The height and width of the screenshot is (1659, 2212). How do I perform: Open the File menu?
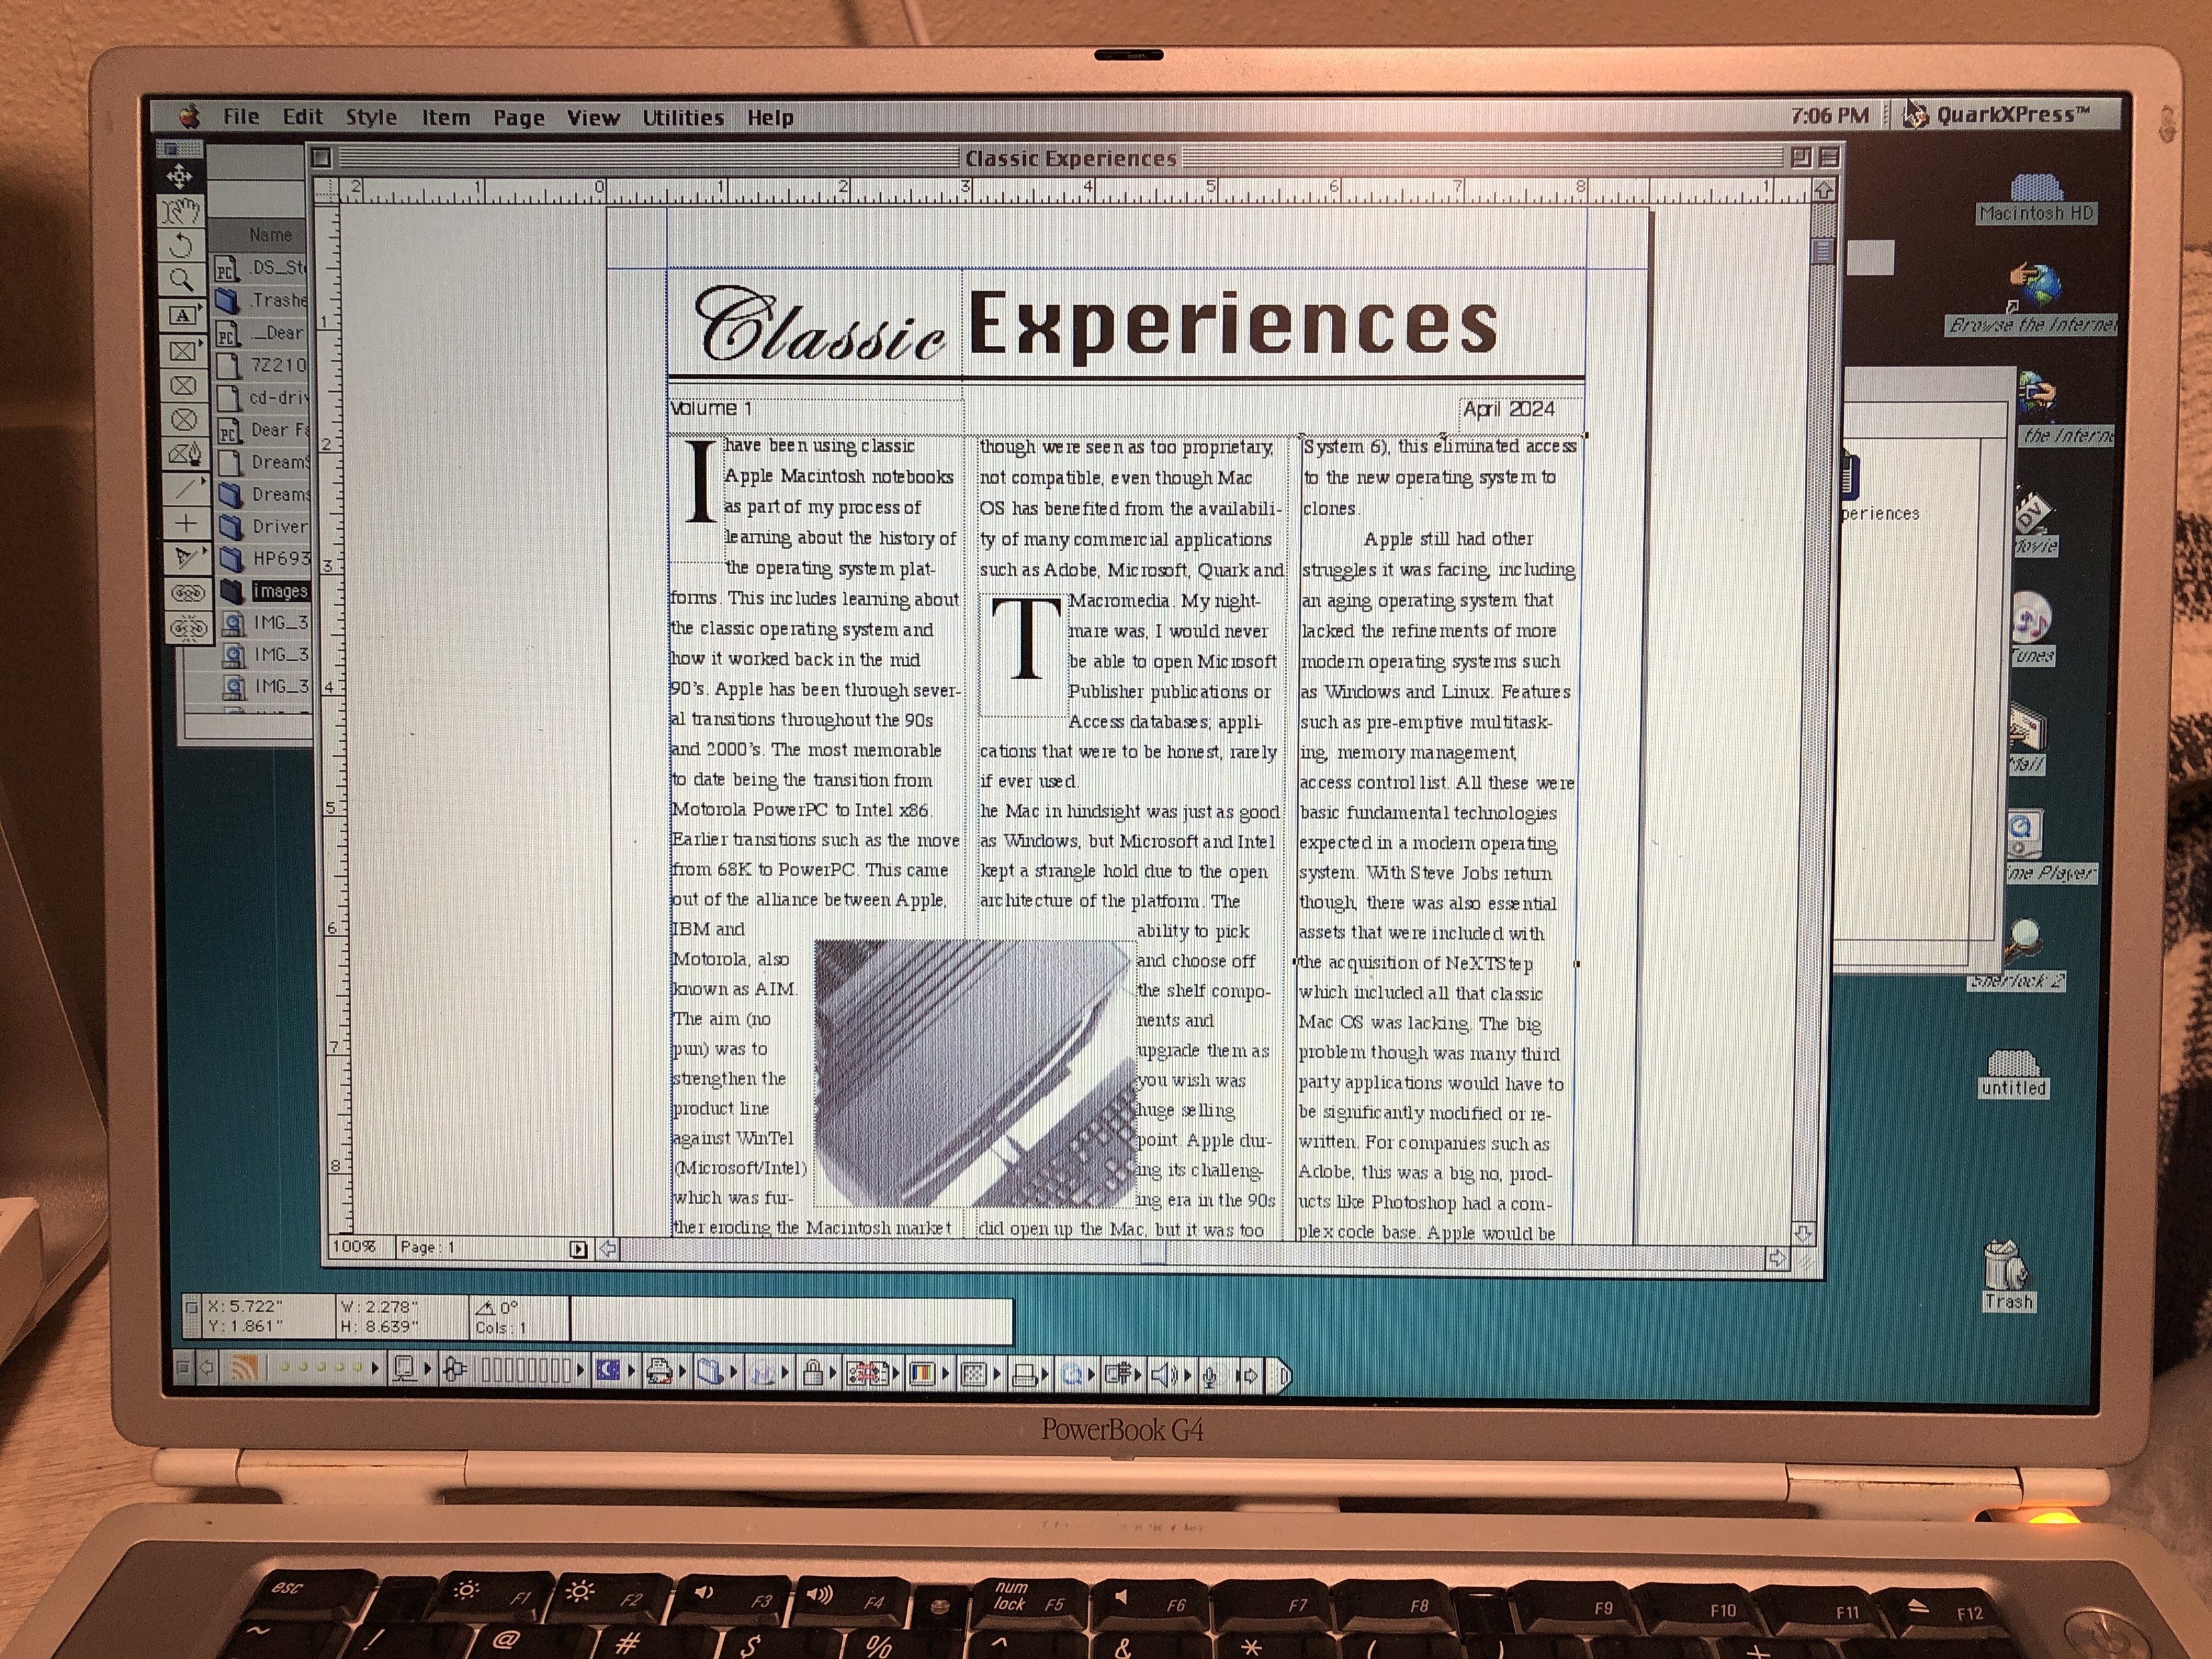click(x=241, y=116)
